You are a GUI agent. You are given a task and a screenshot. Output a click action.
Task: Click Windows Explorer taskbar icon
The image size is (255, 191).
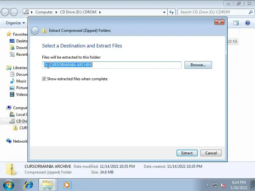pyautogui.click(x=47, y=185)
